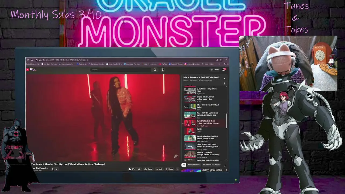The width and height of the screenshot is (345, 194).
Task: Click the video player area
Action: pyautogui.click(x=103, y=118)
